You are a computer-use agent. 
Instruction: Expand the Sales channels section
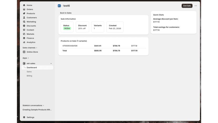[30, 48]
